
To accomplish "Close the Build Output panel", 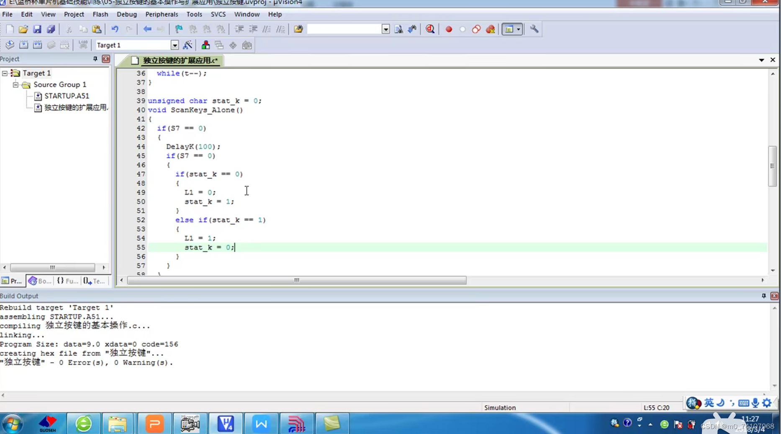I will coord(774,296).
